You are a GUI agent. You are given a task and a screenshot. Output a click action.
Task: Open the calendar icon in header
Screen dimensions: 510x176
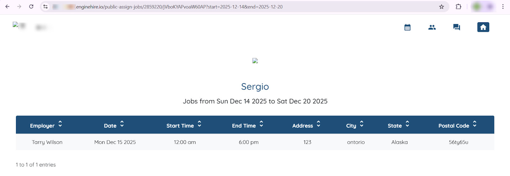(x=407, y=27)
